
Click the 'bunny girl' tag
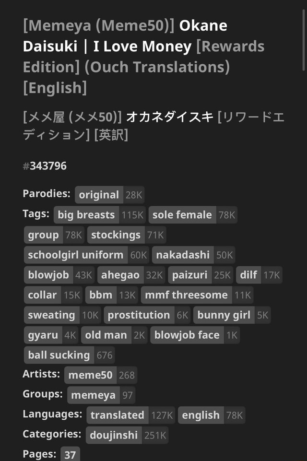[223, 315]
